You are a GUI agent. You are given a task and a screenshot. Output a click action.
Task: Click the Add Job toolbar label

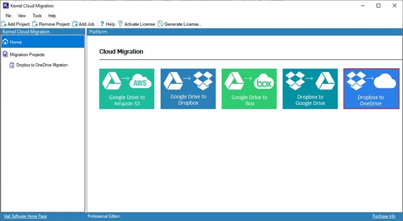pyautogui.click(x=87, y=24)
